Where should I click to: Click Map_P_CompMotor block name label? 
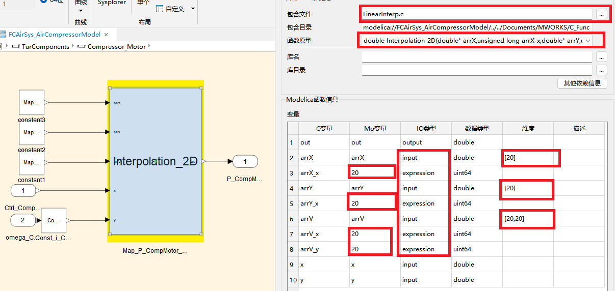click(x=155, y=250)
